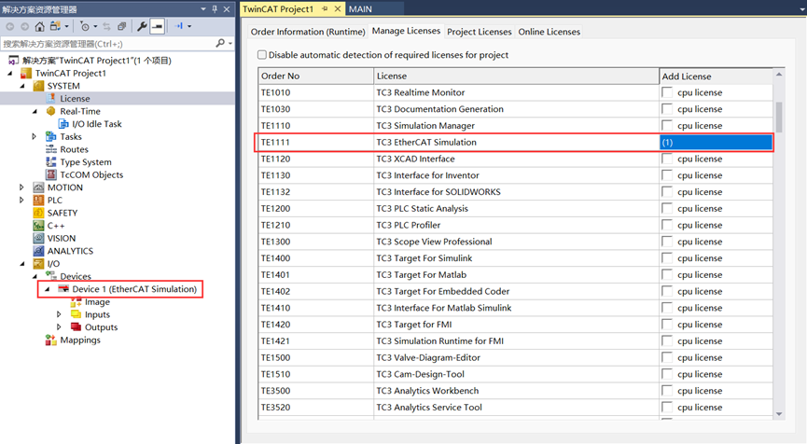The width and height of the screenshot is (807, 444).
Task: Pin the Solution Explorer panel with pushpin icon
Action: click(215, 8)
